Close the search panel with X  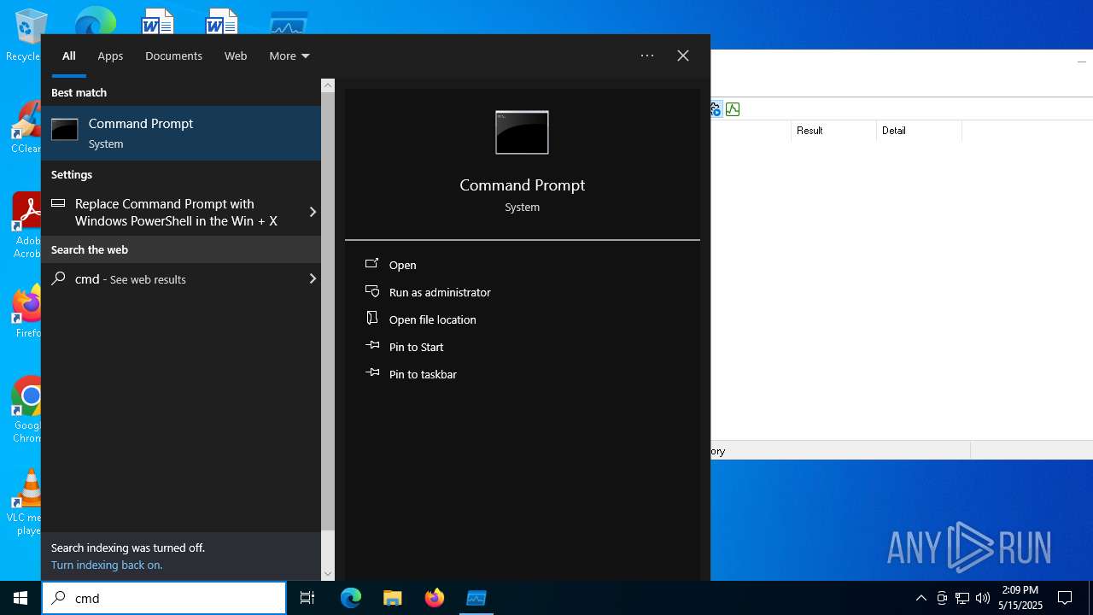pos(683,56)
